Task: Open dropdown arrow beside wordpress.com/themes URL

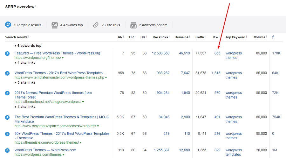Action: tap(64, 155)
